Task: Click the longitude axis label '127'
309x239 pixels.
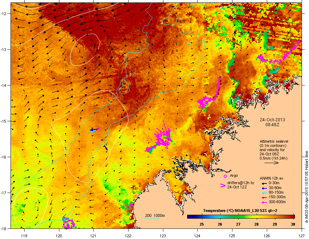Action: click(302, 235)
